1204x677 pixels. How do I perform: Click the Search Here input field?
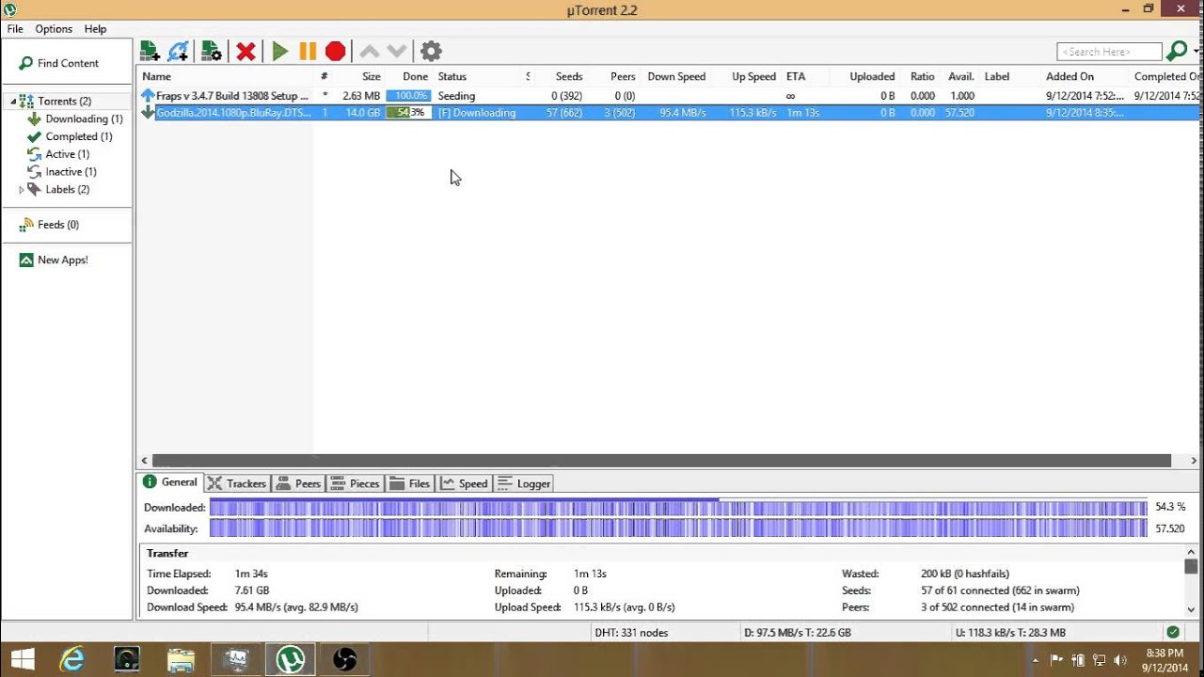click(1109, 52)
